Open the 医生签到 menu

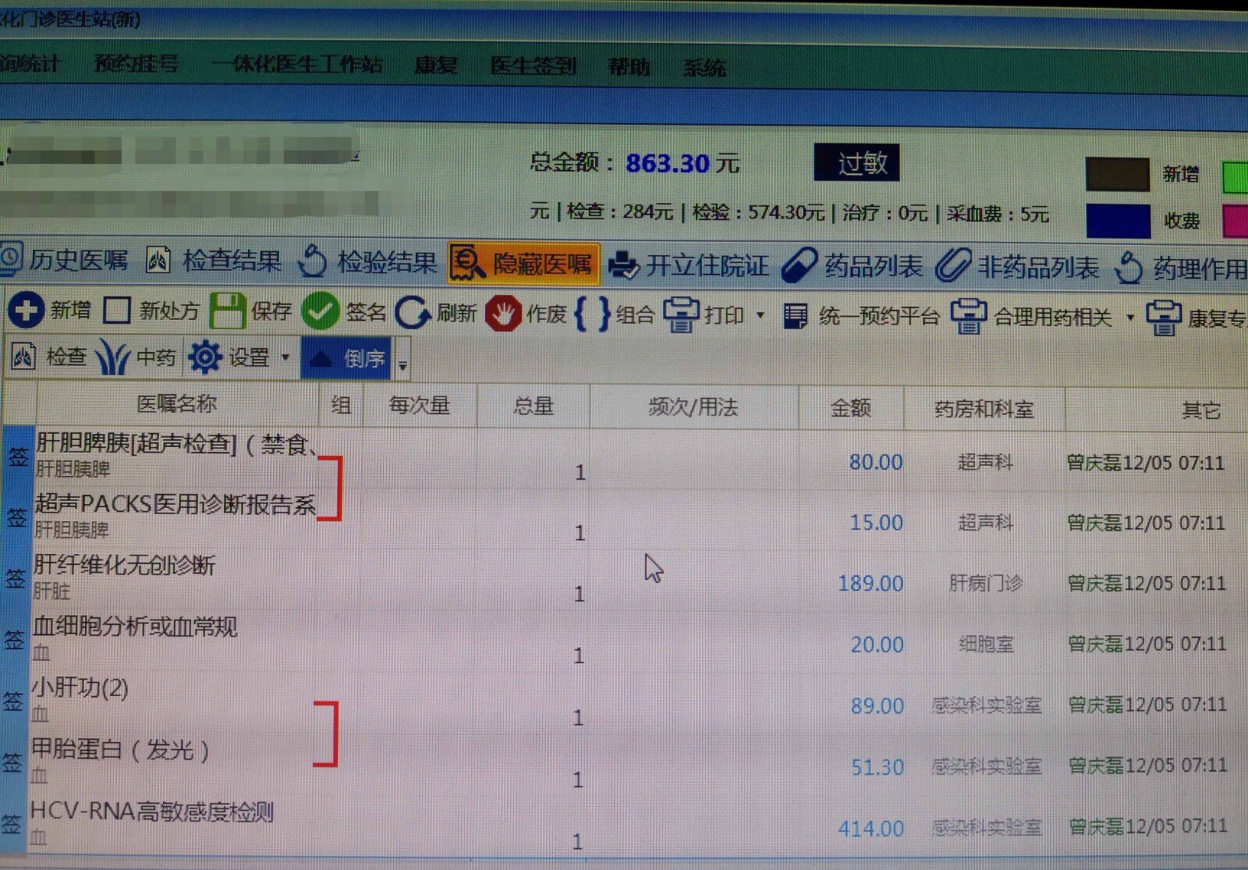(x=534, y=66)
